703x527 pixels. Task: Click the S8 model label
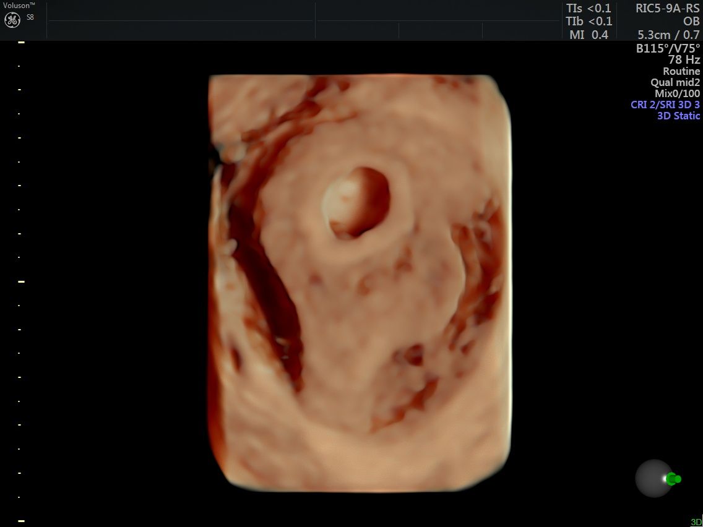pos(30,17)
